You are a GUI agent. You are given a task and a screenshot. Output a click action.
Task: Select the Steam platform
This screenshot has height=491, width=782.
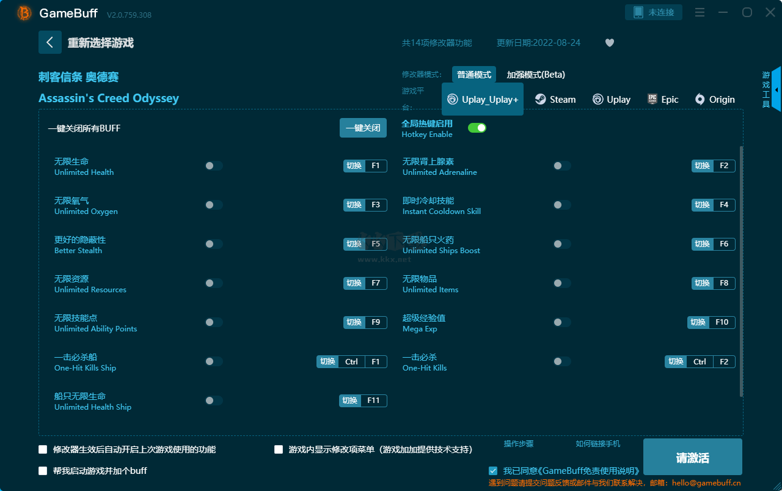[x=555, y=100]
